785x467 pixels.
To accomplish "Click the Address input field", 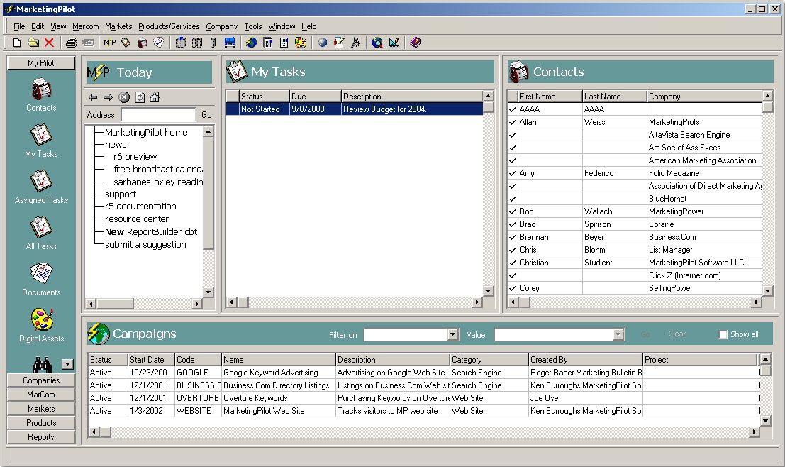I will pos(158,115).
